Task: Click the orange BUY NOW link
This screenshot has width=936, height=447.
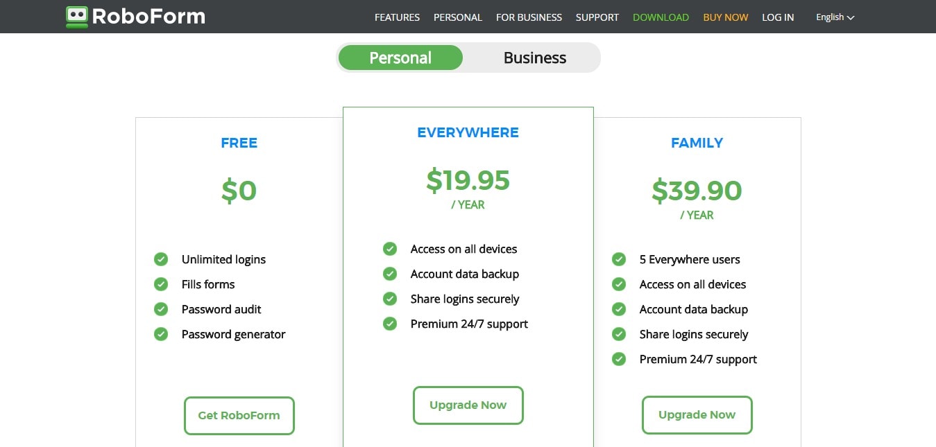Action: click(726, 17)
